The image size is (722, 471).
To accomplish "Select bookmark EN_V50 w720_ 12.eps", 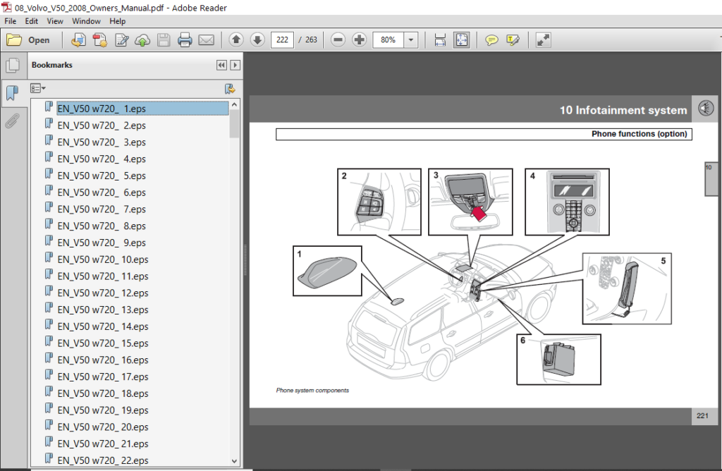I will click(x=103, y=293).
